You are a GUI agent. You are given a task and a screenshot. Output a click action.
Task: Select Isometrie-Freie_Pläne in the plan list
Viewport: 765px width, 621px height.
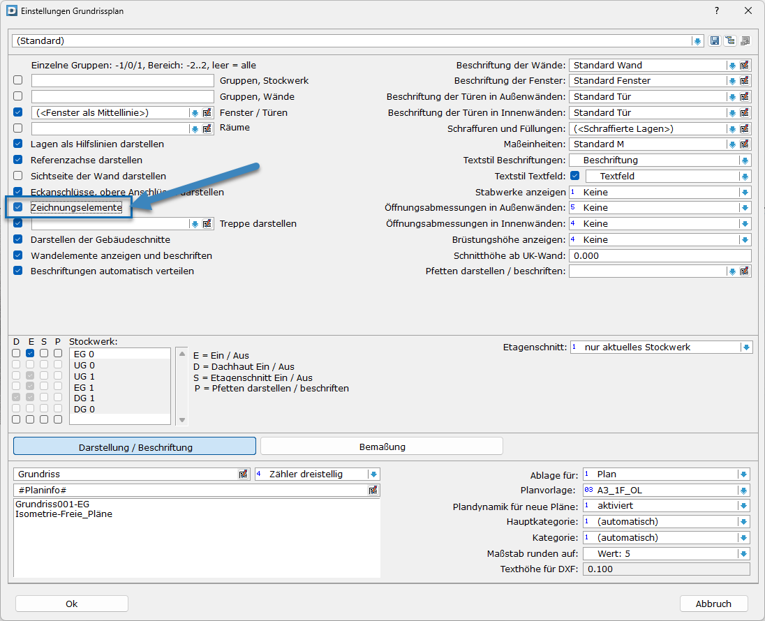[x=64, y=514]
